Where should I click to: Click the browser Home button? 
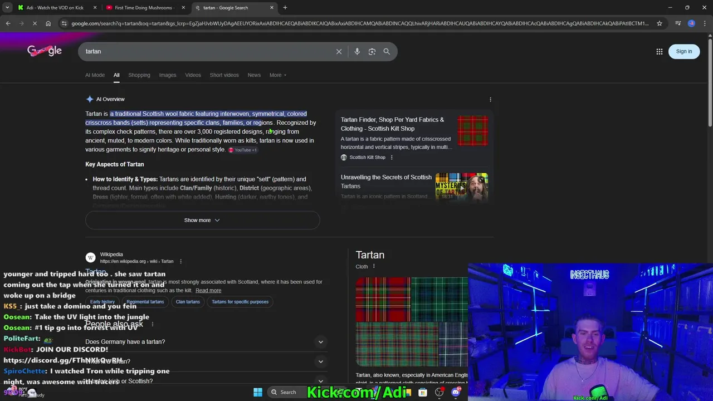pyautogui.click(x=48, y=23)
